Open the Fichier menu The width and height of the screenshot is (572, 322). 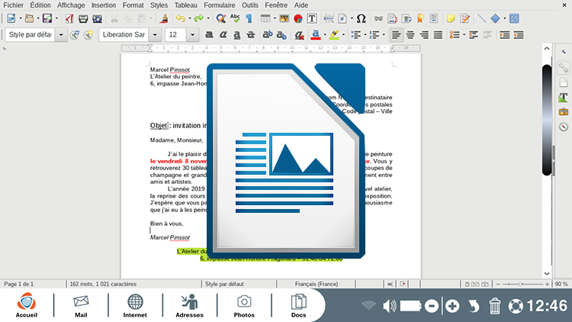(x=13, y=5)
